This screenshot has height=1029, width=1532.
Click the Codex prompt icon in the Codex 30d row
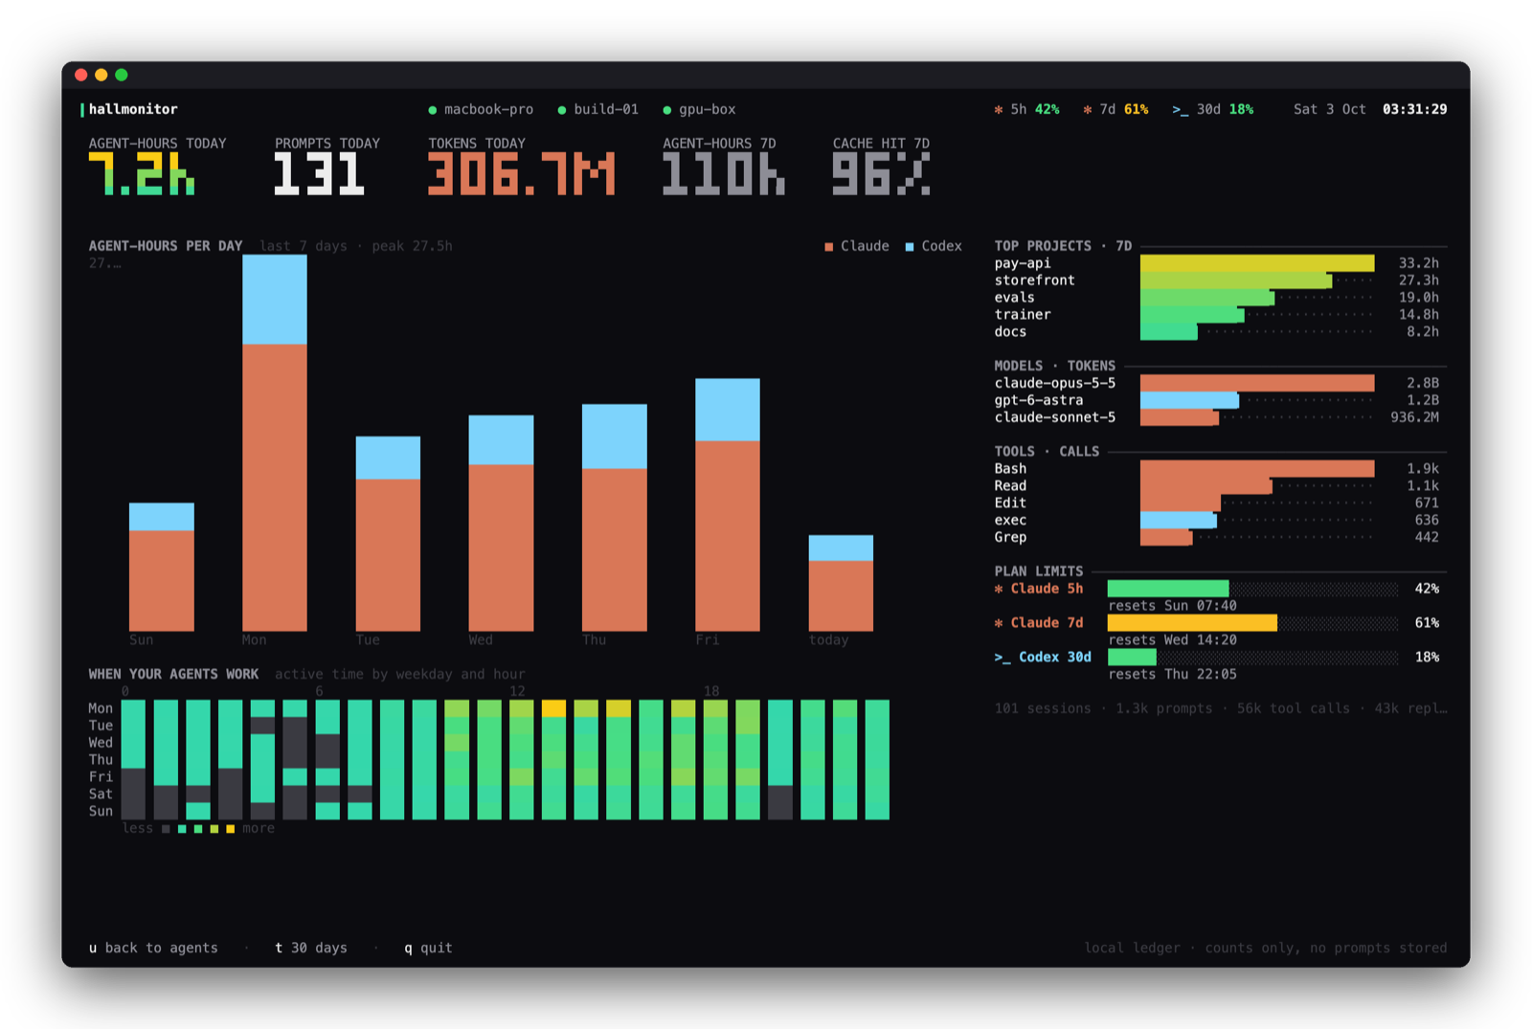pos(1003,658)
